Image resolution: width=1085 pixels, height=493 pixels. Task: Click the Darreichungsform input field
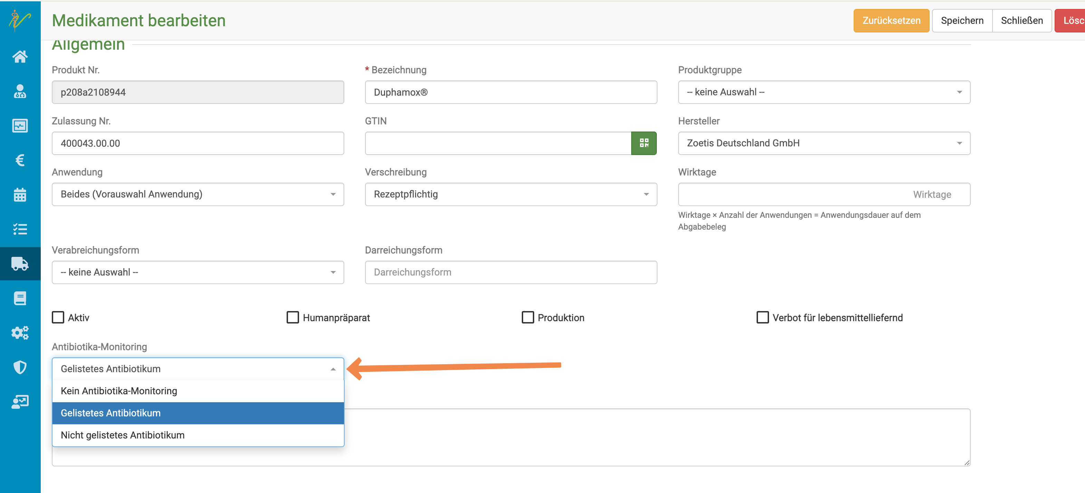click(x=510, y=272)
